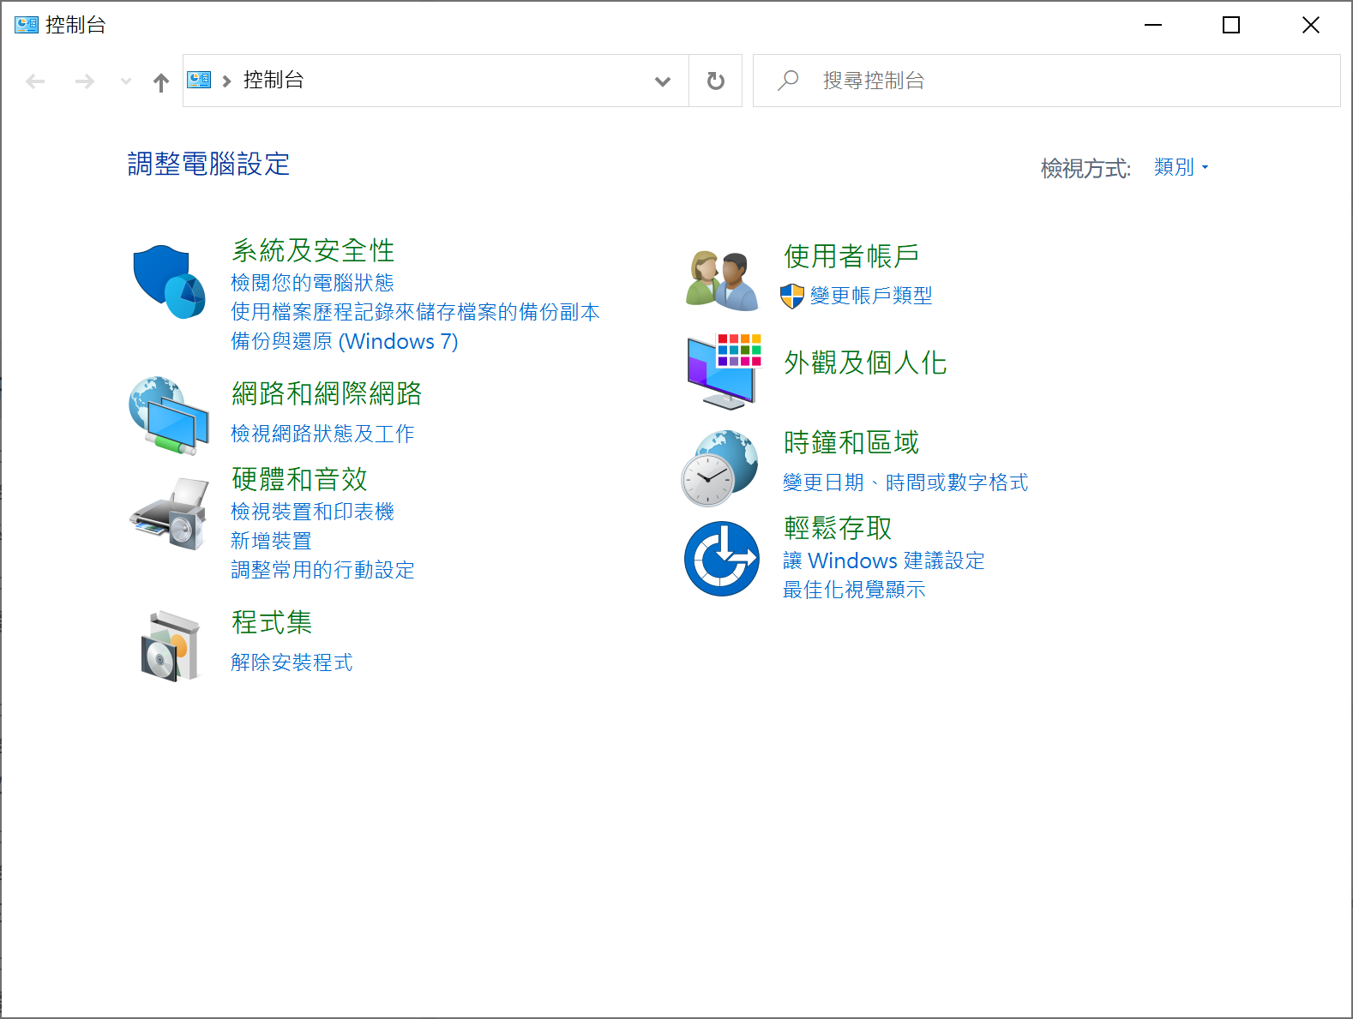Screen dimensions: 1353x1019
Task: Open the Programs disc box icon
Action: click(169, 646)
